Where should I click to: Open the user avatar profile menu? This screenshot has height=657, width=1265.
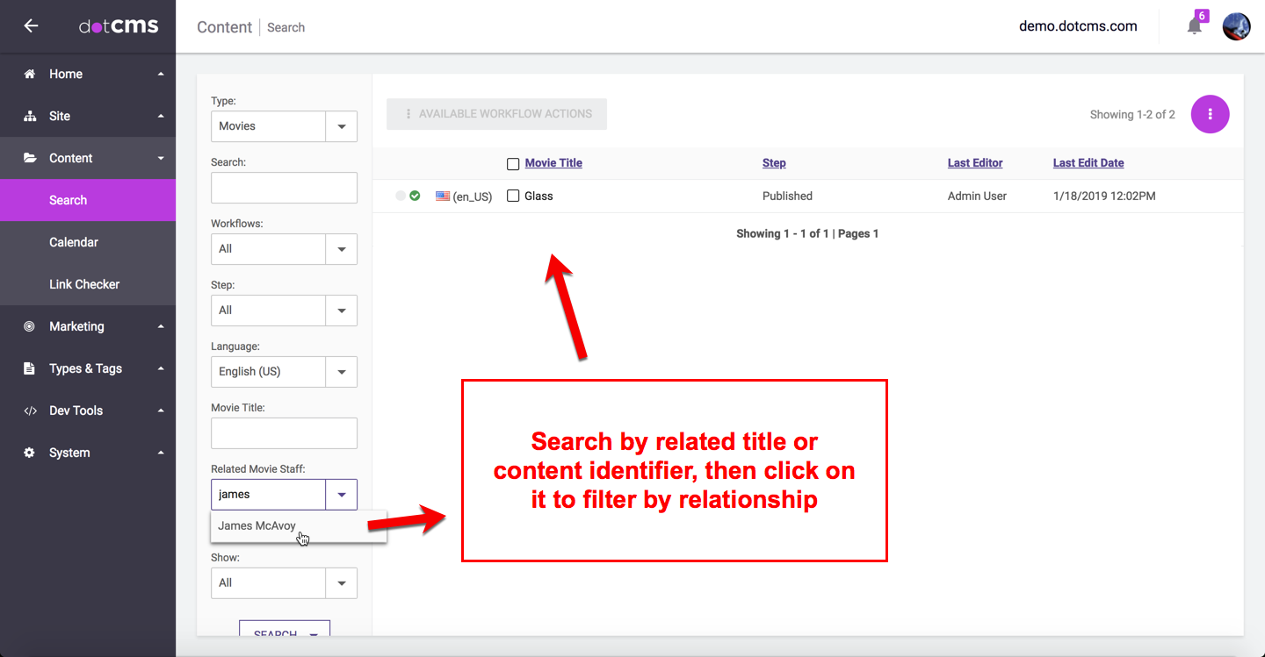(1236, 26)
